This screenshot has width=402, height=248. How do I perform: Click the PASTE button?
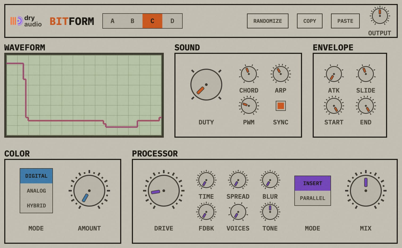(345, 21)
